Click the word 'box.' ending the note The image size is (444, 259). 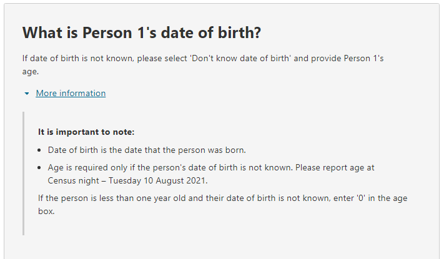coord(46,212)
